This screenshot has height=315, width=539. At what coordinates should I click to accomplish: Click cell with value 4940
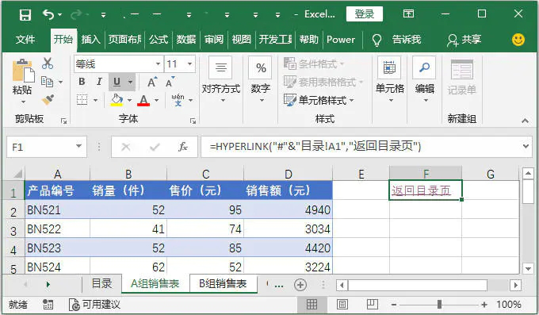(288, 209)
